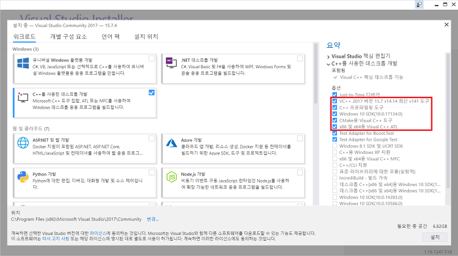The image size is (458, 256).
Task: Open the Workloads tab
Action: pyautogui.click(x=24, y=37)
